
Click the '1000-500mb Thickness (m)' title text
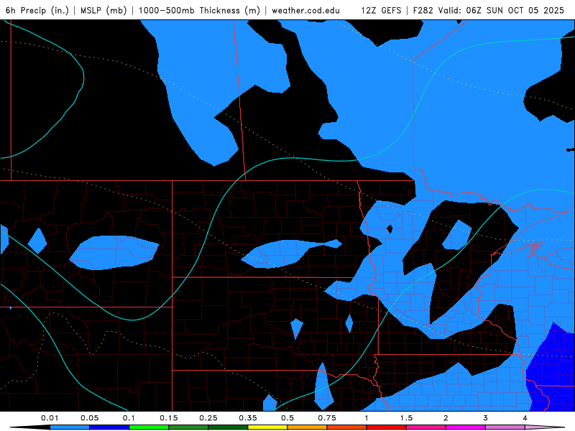199,10
